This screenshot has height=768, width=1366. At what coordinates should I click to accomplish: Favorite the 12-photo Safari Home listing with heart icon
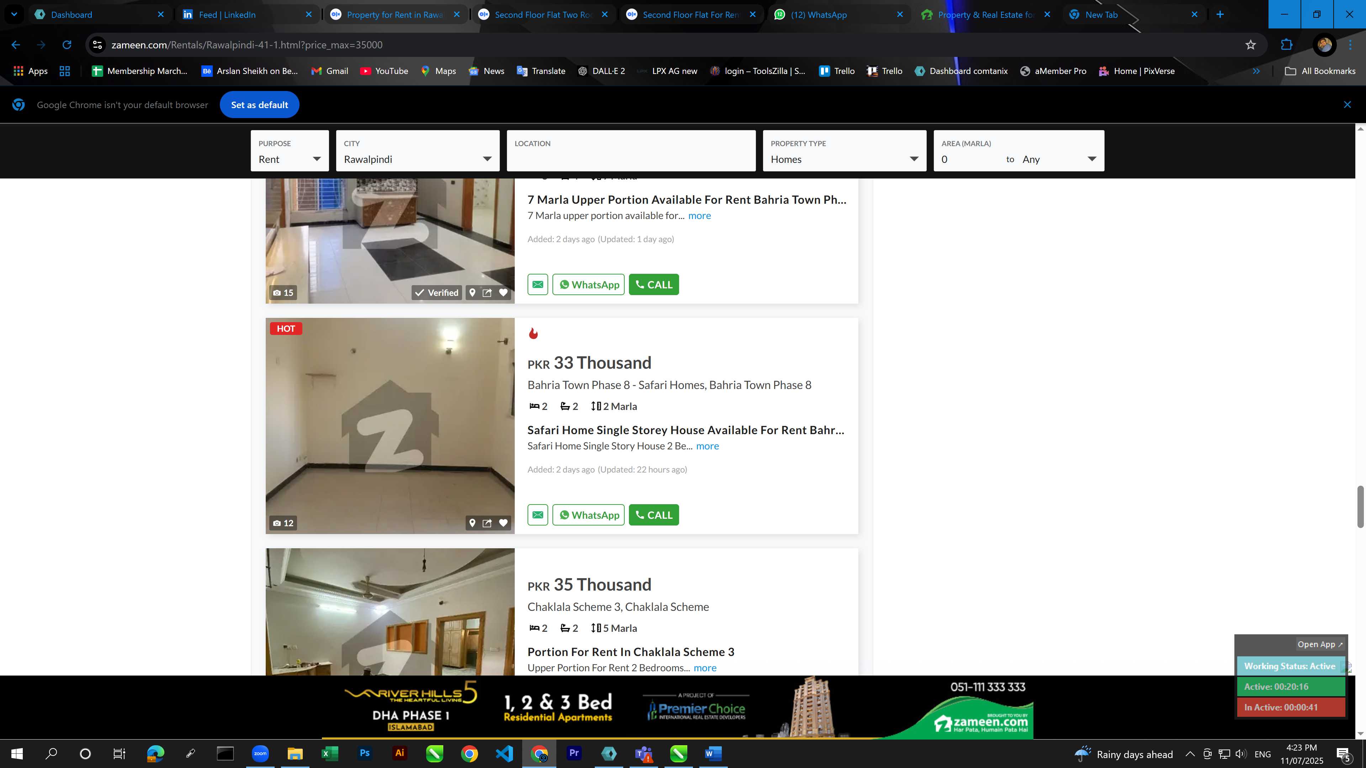(503, 523)
